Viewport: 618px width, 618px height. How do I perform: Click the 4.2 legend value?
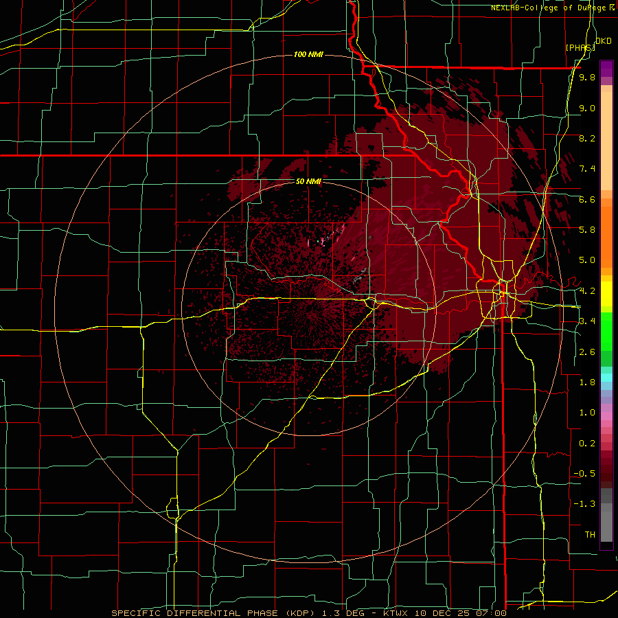(587, 291)
